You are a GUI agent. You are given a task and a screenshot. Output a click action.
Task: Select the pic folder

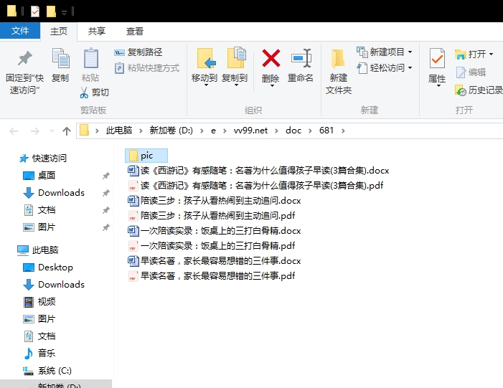146,156
